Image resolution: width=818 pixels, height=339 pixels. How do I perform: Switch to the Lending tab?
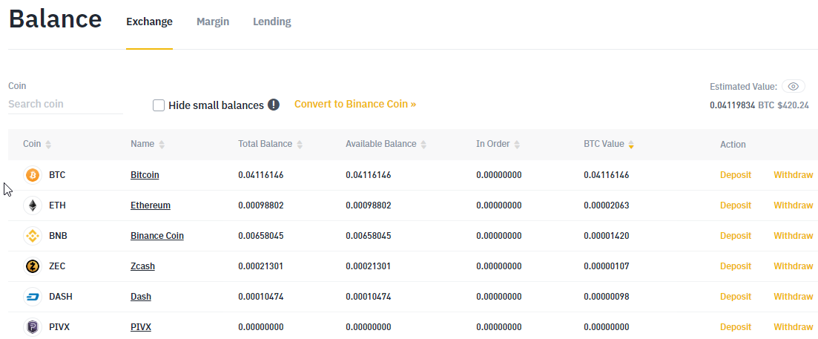(271, 22)
